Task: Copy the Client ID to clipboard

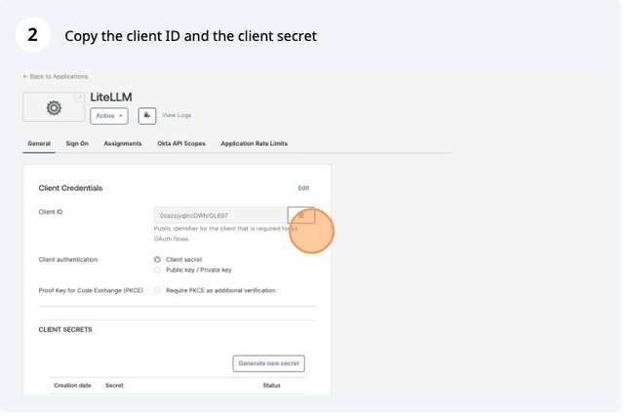Action: click(301, 215)
